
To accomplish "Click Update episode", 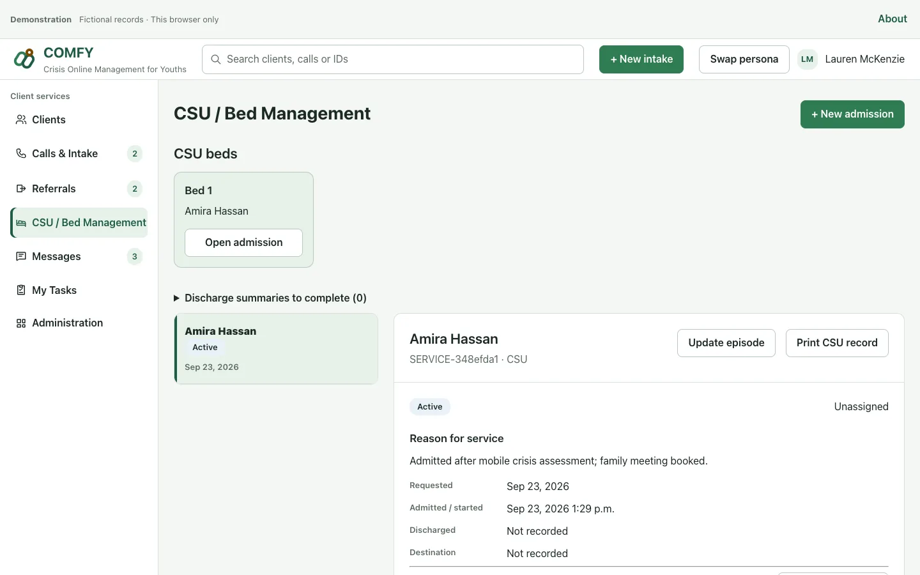I will tap(726, 343).
